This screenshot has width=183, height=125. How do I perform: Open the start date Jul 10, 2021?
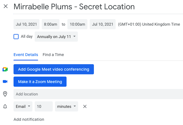point(27,24)
